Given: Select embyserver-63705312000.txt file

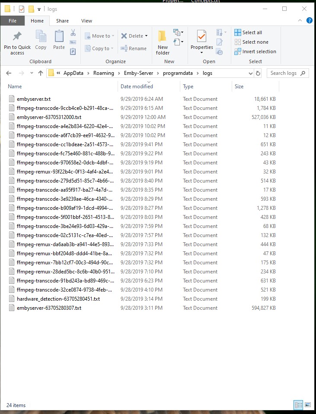Looking at the screenshot, I should coord(142,117).
